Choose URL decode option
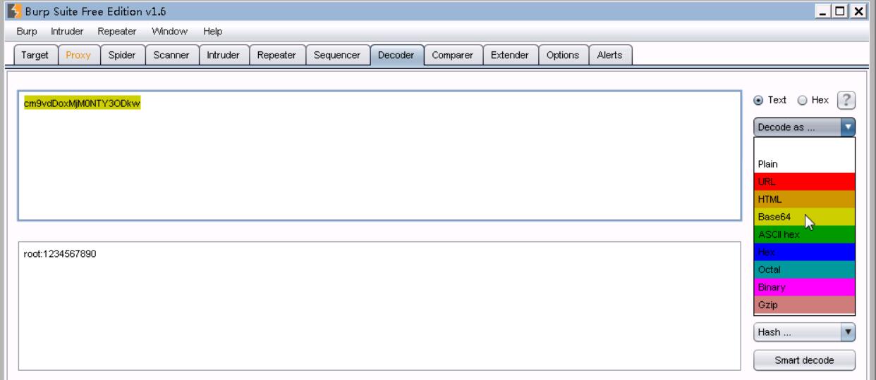Viewport: 876px width, 380px height. tap(804, 182)
